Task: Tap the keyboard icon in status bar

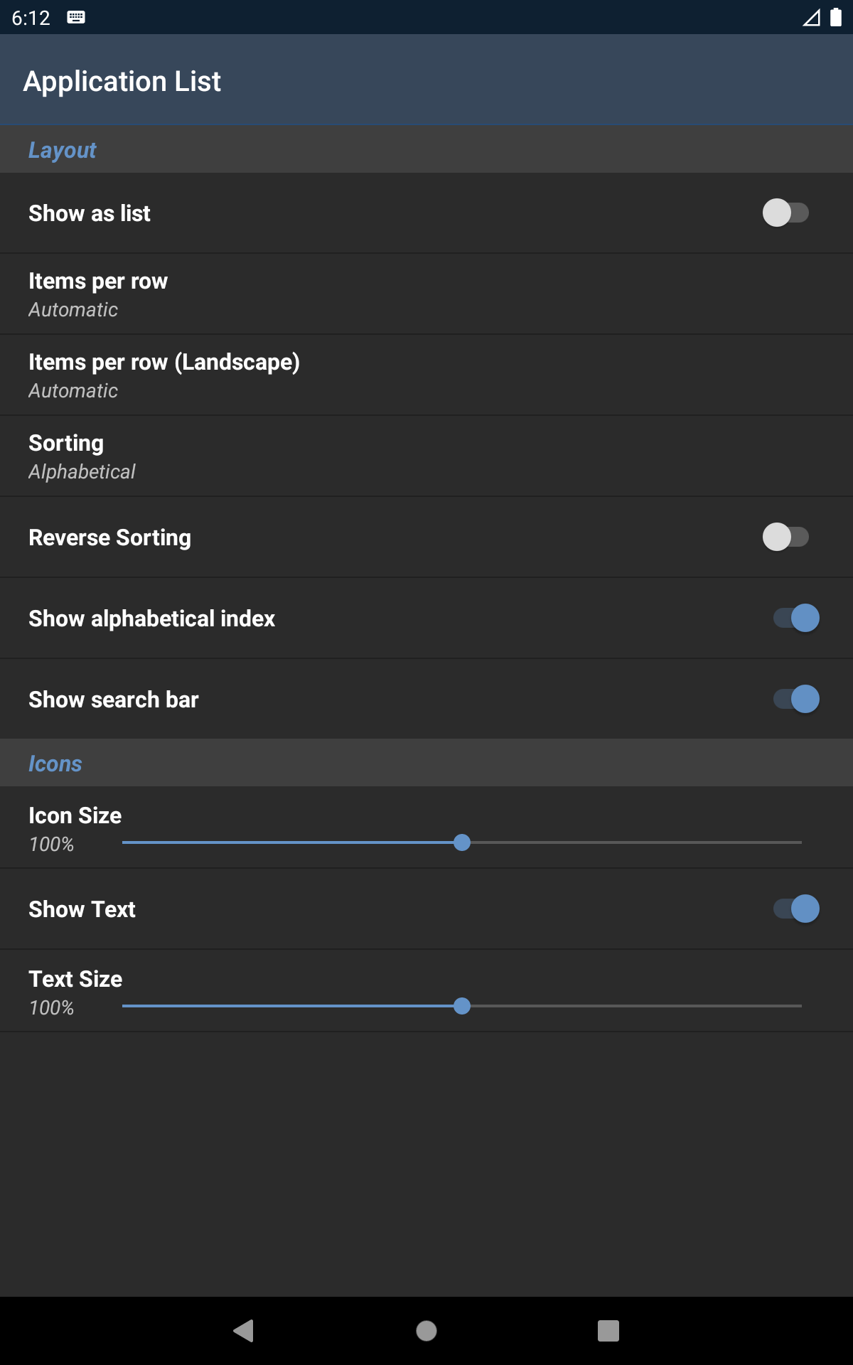Action: (x=76, y=18)
